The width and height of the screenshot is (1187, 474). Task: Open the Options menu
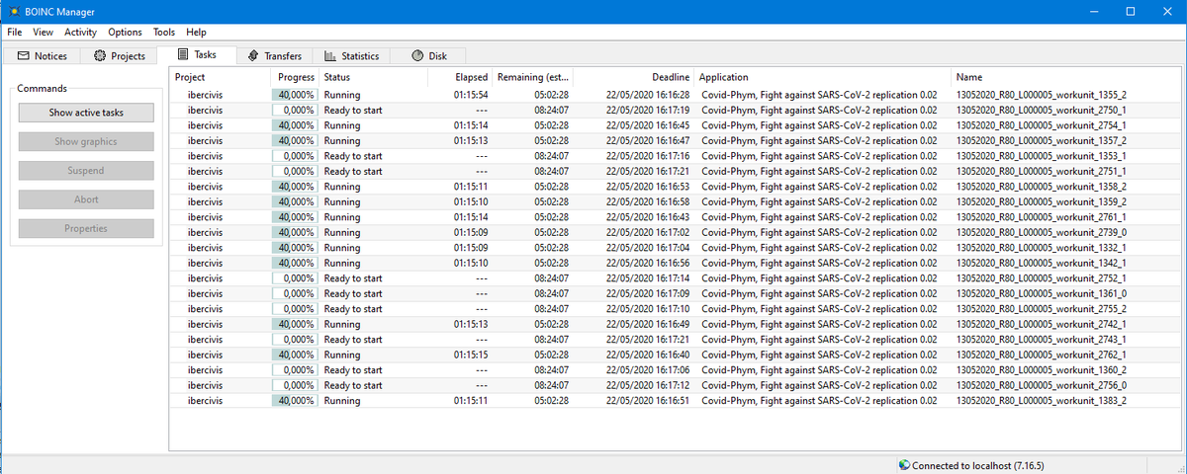(125, 33)
